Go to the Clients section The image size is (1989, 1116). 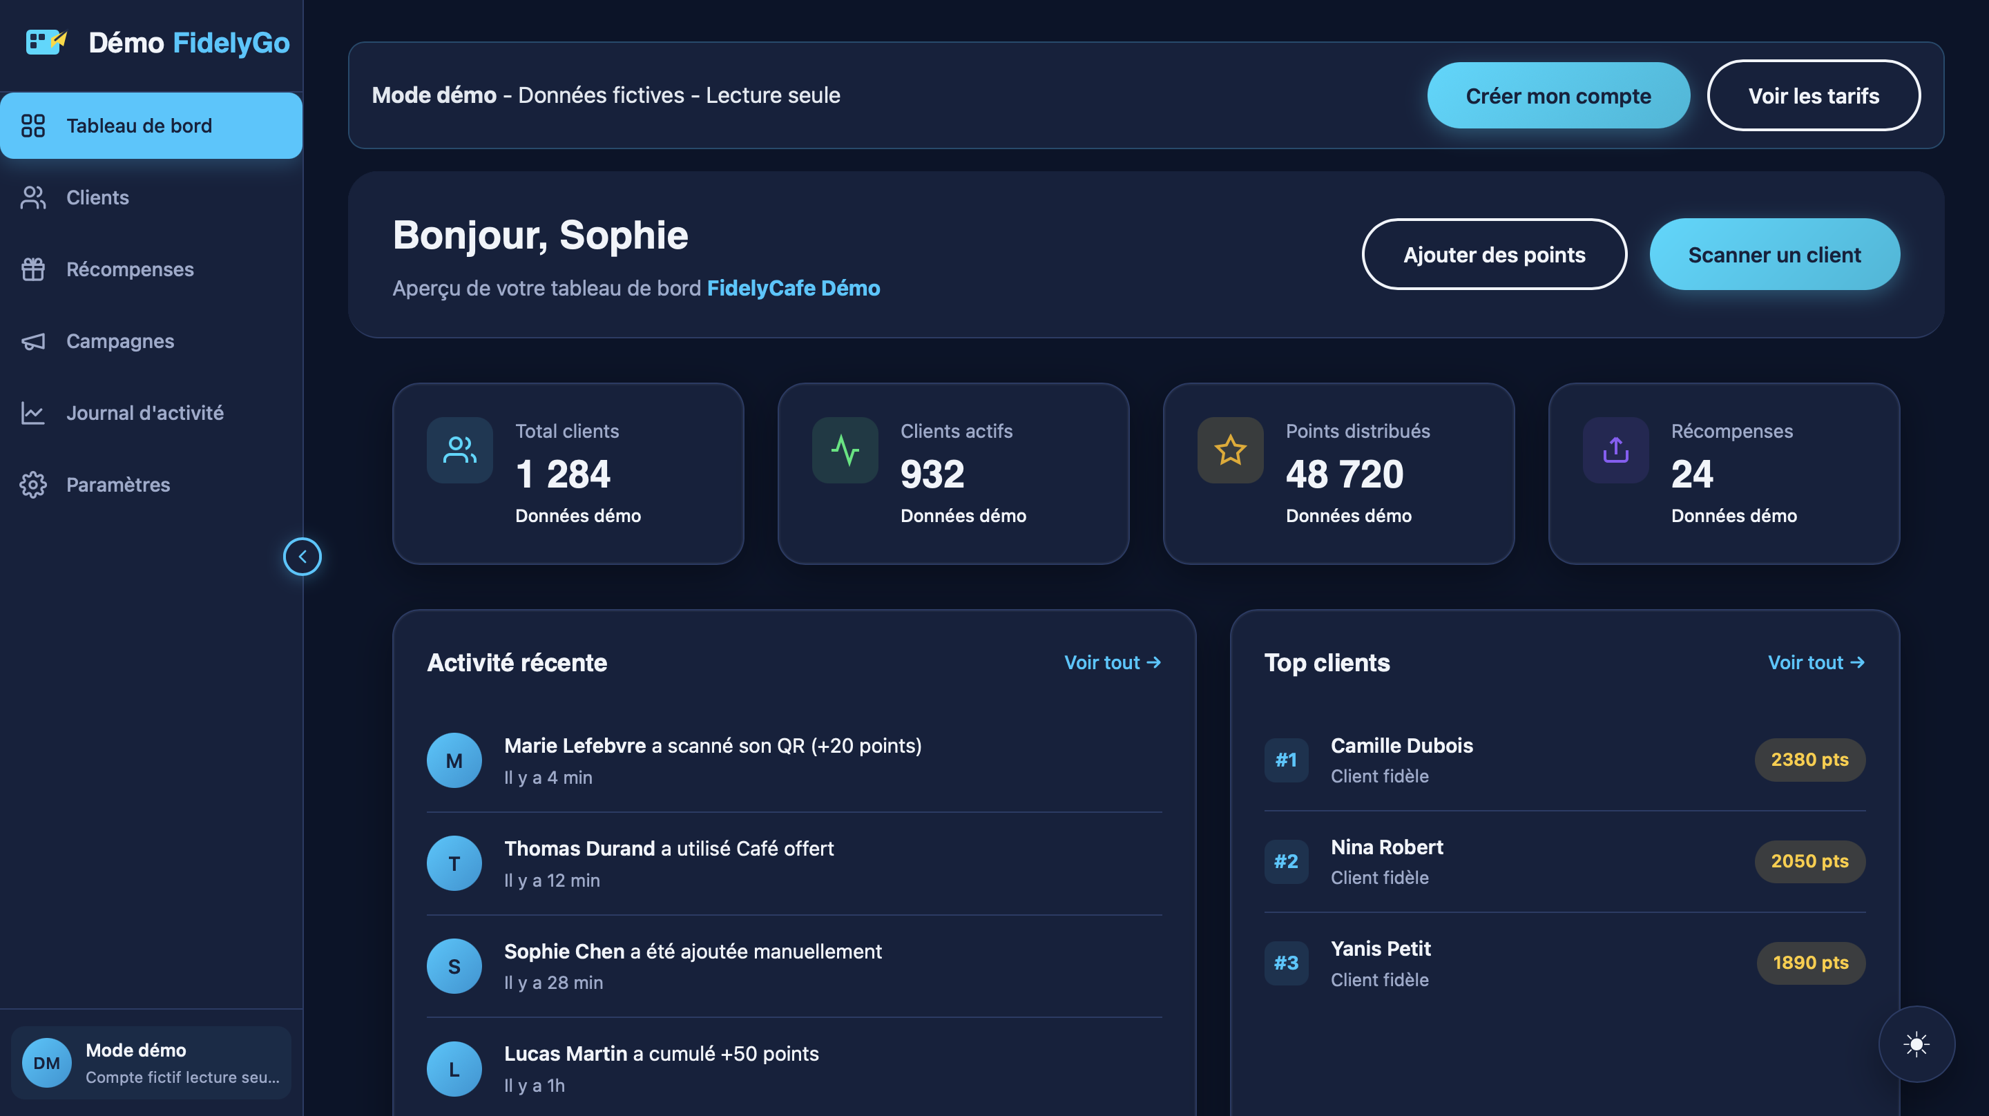pyautogui.click(x=151, y=198)
